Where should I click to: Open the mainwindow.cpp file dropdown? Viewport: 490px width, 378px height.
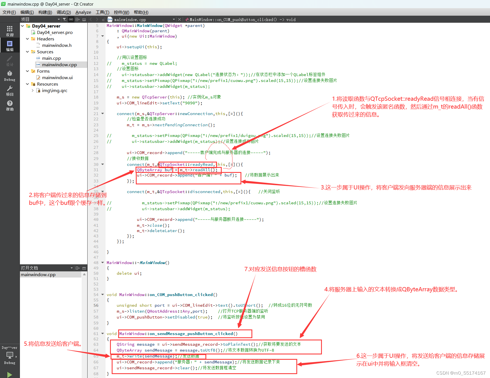tap(174, 20)
